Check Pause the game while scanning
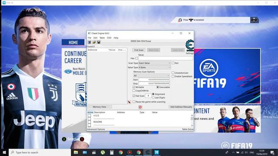 (x=134, y=102)
